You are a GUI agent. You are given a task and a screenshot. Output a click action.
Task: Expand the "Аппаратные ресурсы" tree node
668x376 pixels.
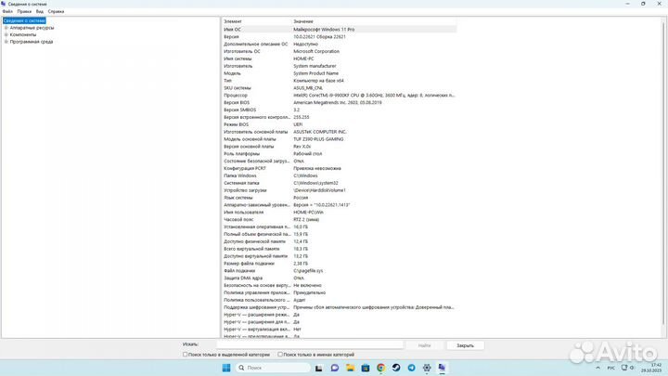tap(6, 28)
